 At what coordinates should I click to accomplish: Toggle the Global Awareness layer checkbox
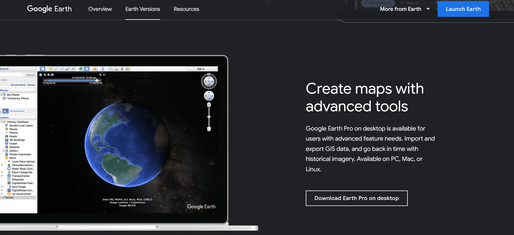tap(3, 154)
